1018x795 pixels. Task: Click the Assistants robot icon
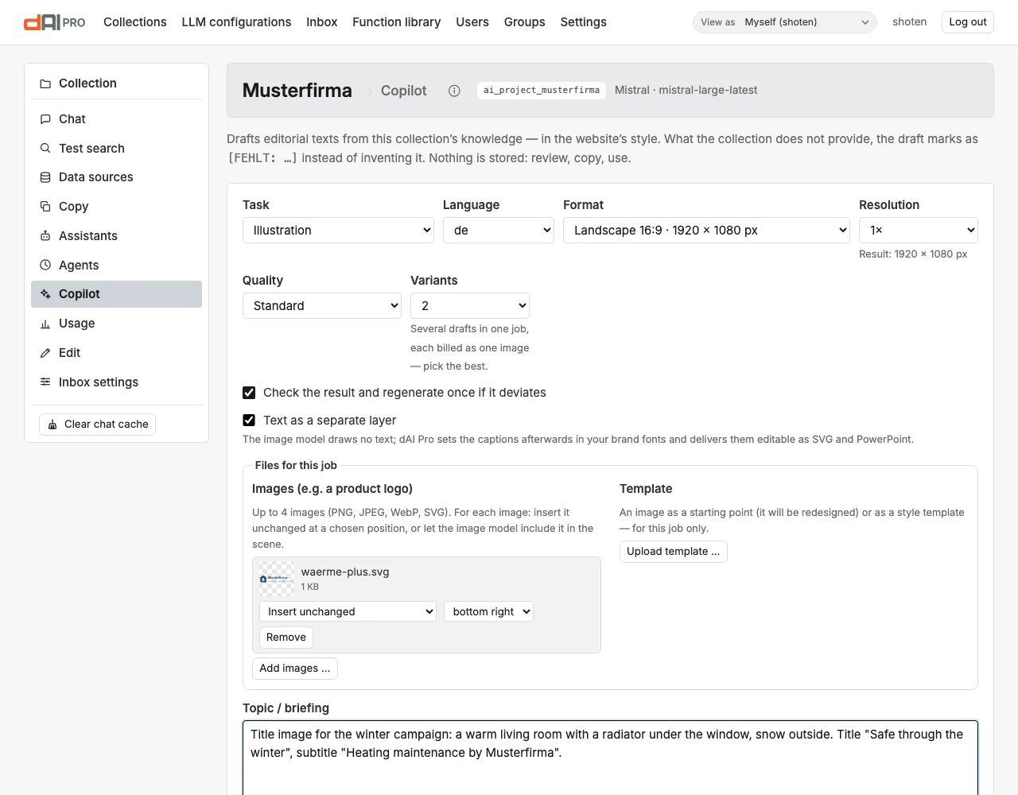(45, 236)
